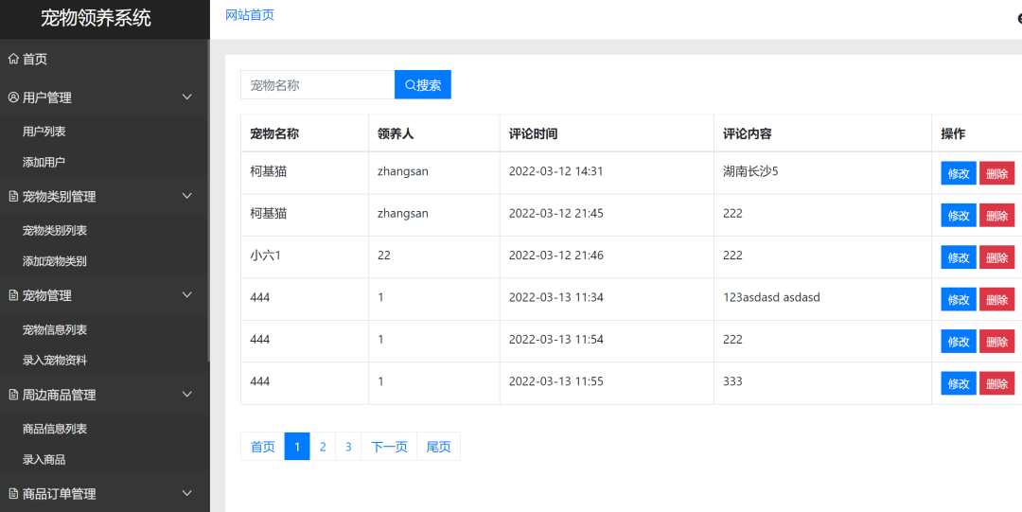Edit the 333 comment row

(958, 383)
